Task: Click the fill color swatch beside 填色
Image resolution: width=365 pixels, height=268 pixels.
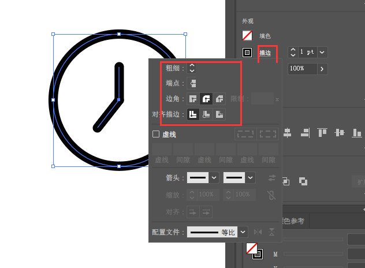Action: 247,36
